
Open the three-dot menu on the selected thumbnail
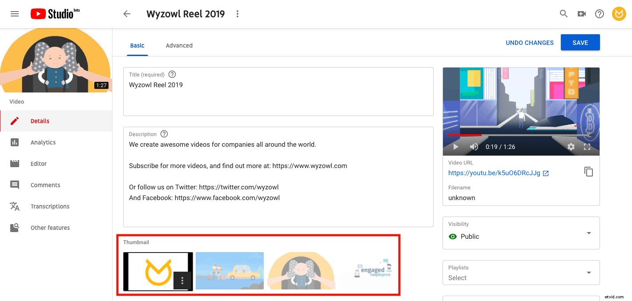(x=182, y=281)
